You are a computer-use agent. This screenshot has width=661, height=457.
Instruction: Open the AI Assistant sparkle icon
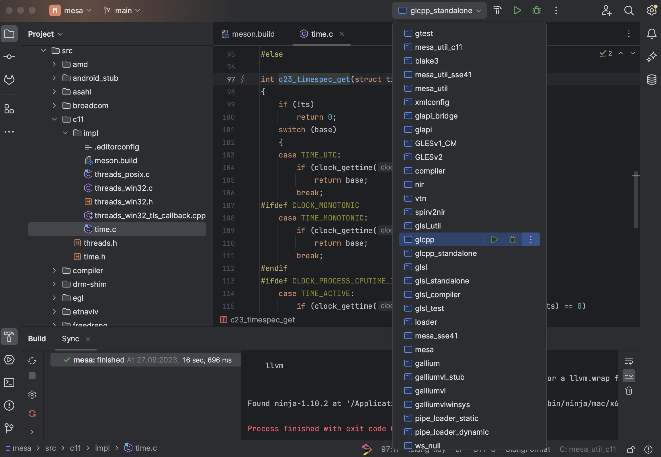(x=652, y=57)
